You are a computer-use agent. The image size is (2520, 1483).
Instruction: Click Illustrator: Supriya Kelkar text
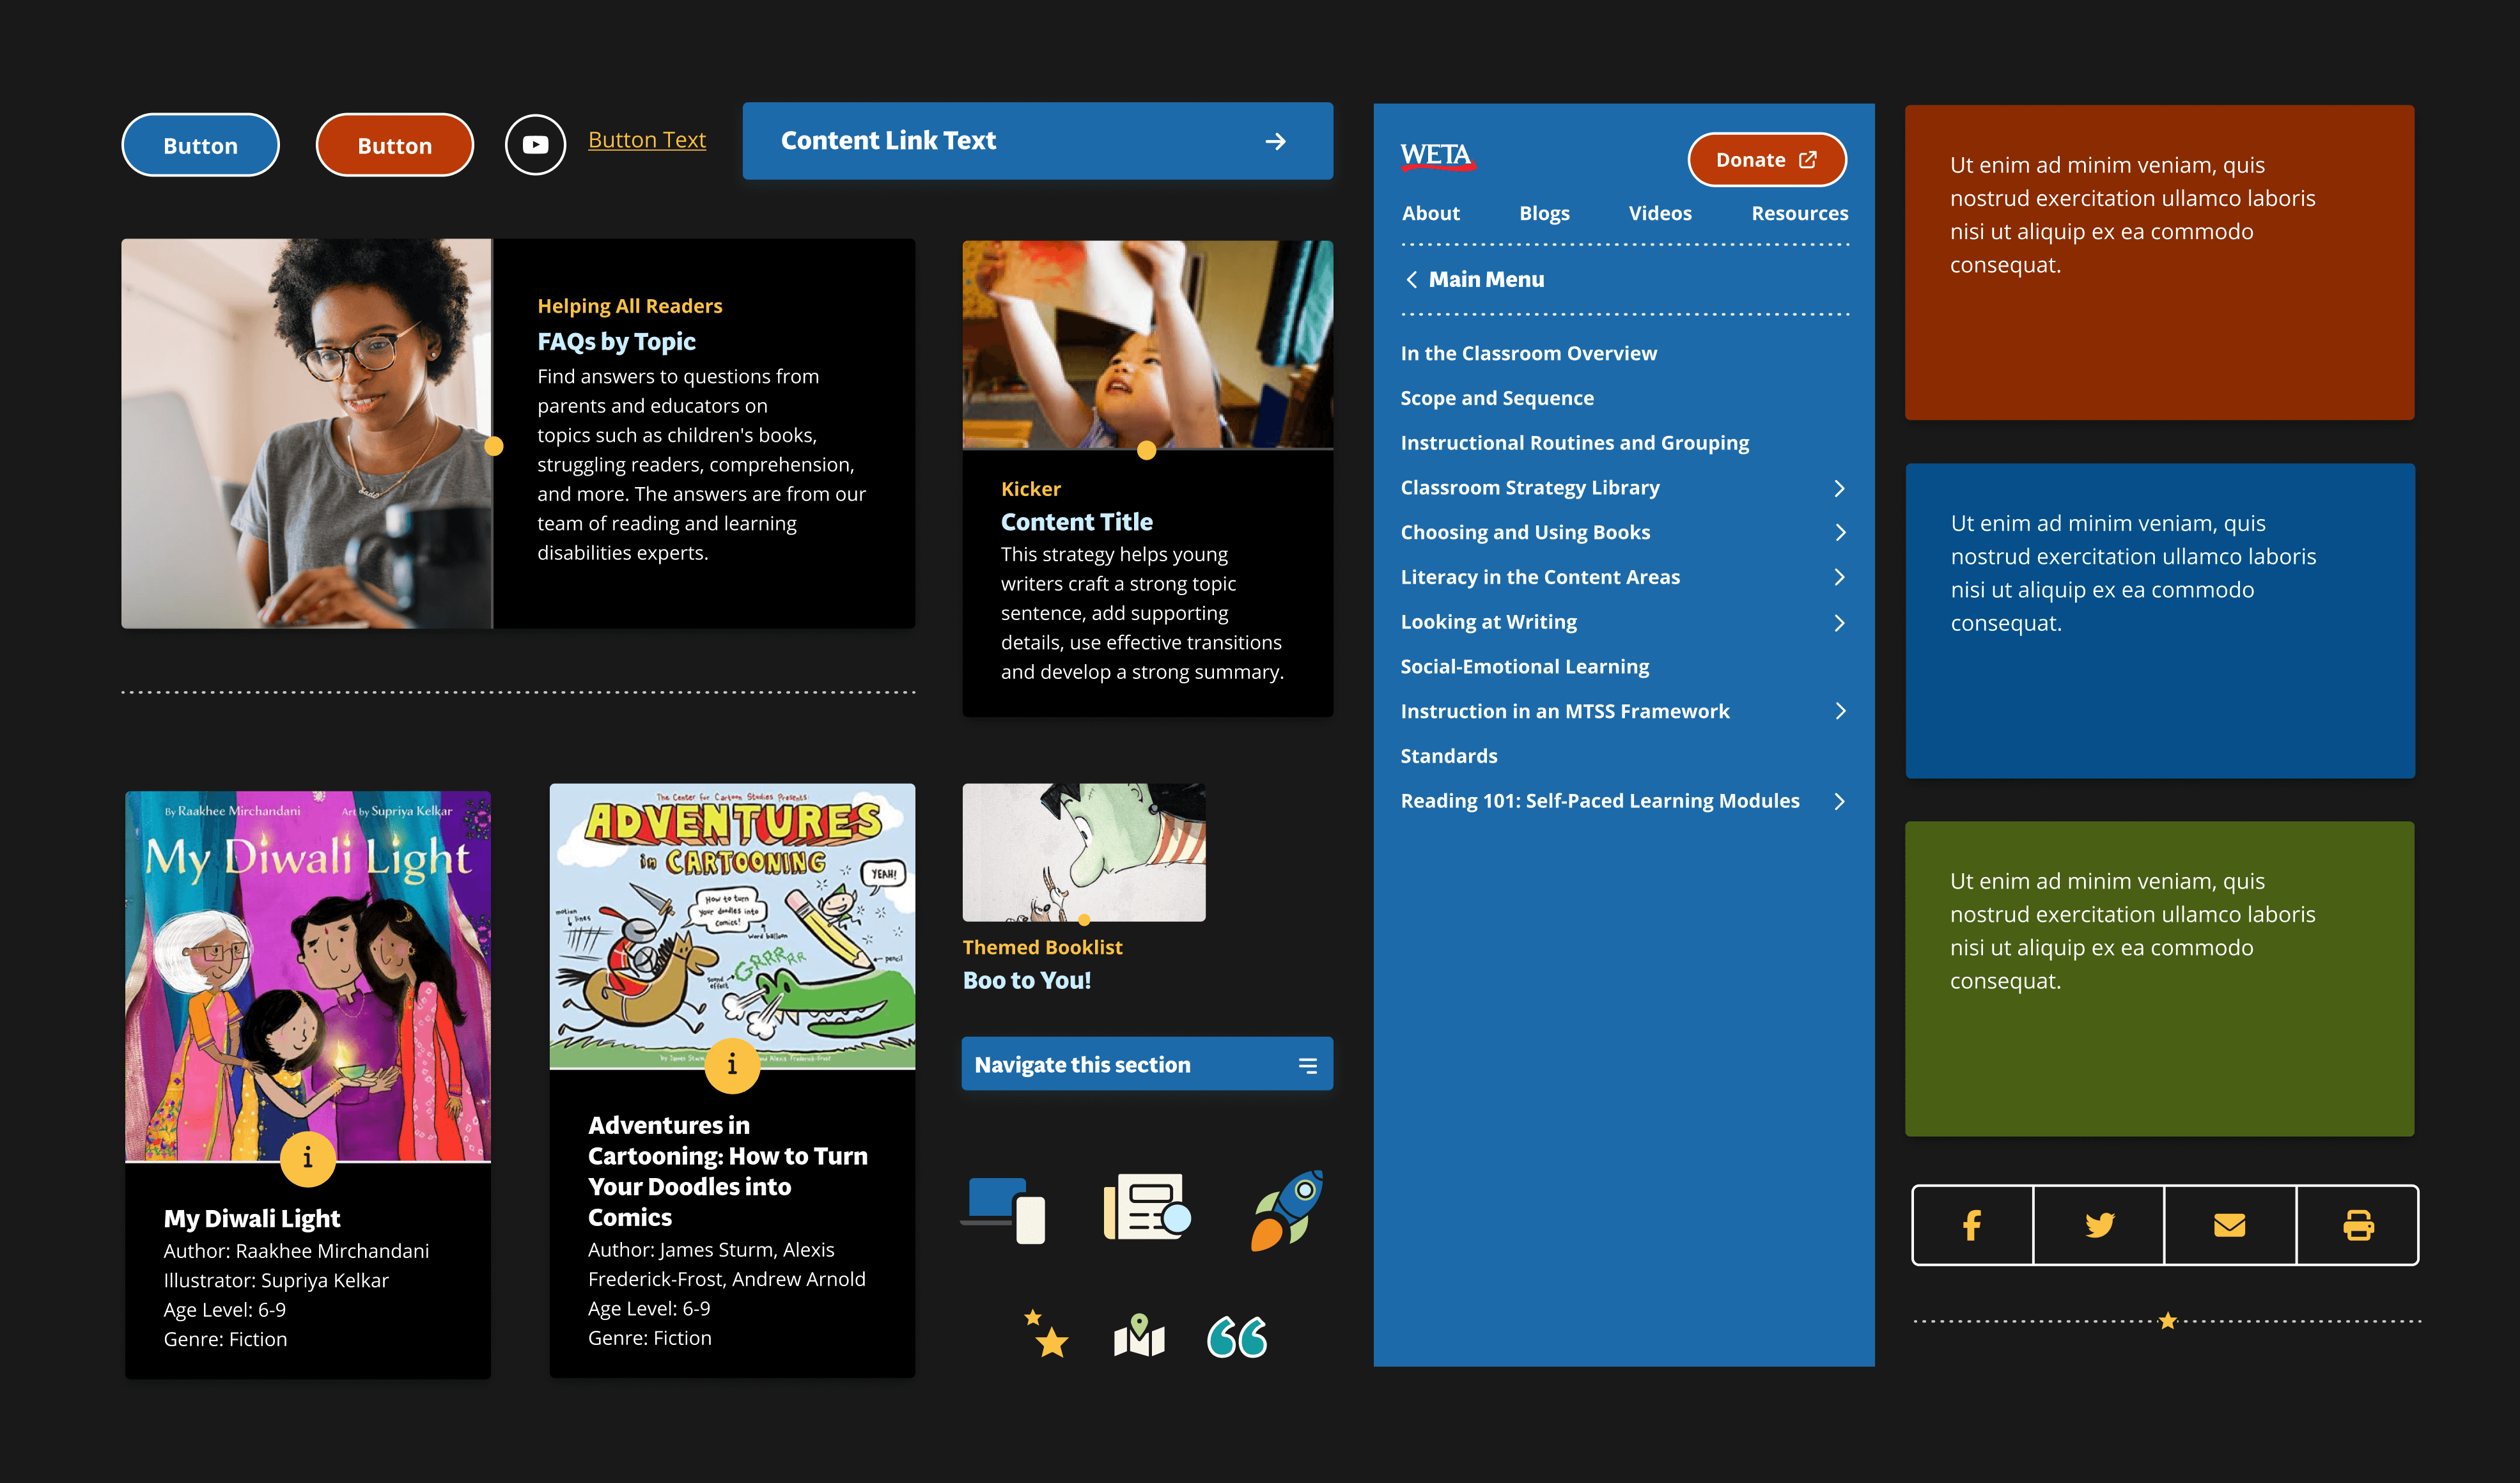(x=276, y=1281)
